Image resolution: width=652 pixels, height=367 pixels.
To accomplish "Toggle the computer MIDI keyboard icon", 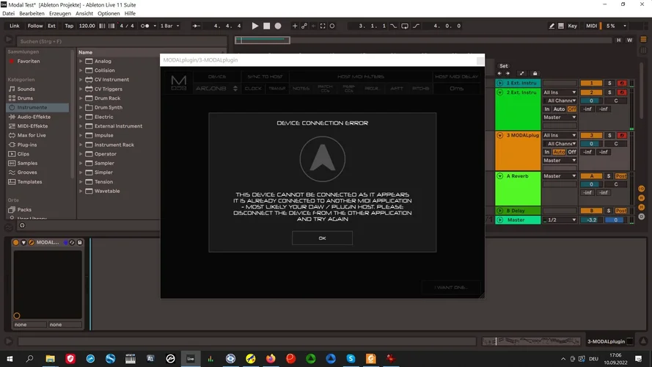I will 561,26.
